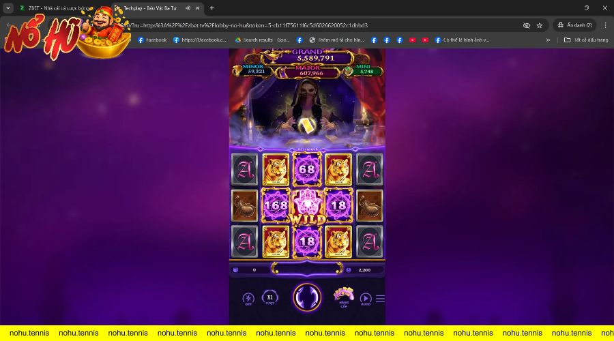This screenshot has width=614, height=341.
Task: Change the X1 bet multiplier
Action: pyautogui.click(x=270, y=299)
